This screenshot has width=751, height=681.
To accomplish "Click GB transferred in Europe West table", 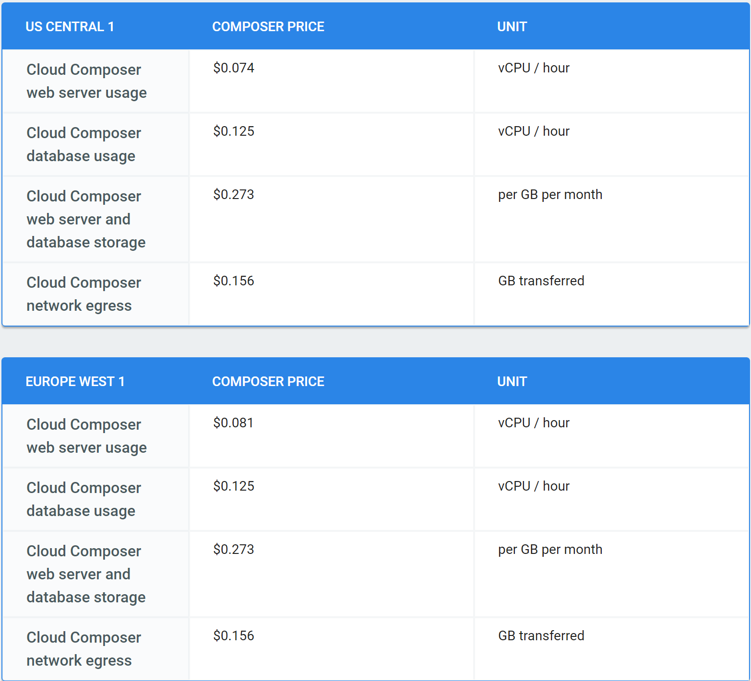I will [x=541, y=636].
